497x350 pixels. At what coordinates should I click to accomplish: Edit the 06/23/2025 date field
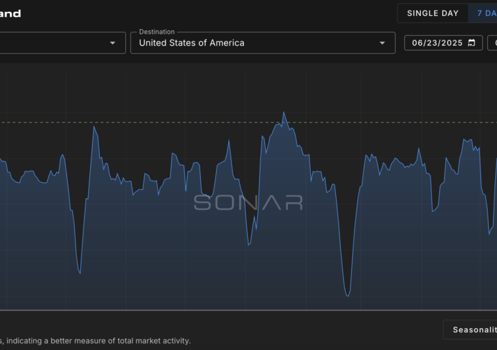(x=443, y=43)
